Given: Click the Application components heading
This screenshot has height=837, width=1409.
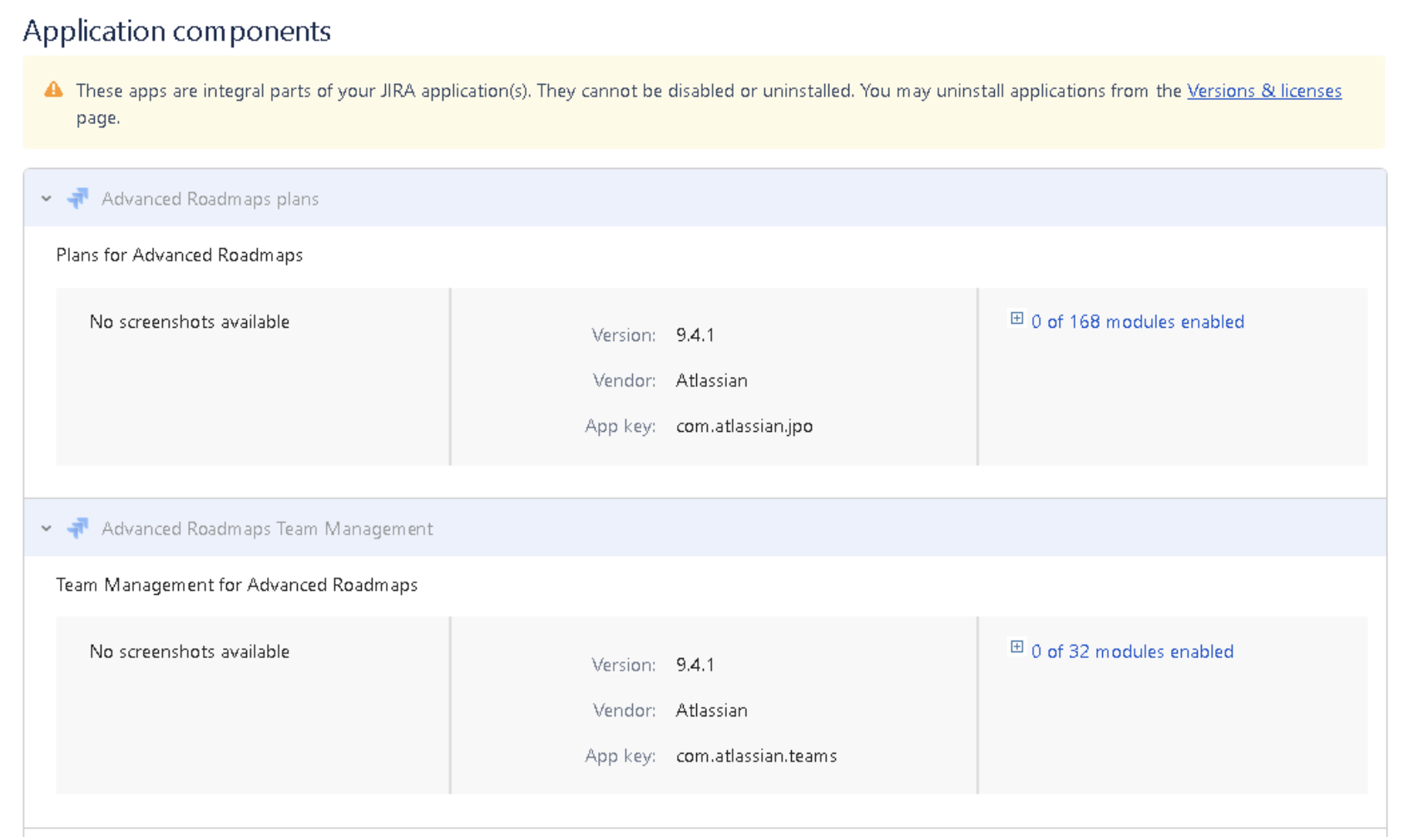Looking at the screenshot, I should point(177,31).
